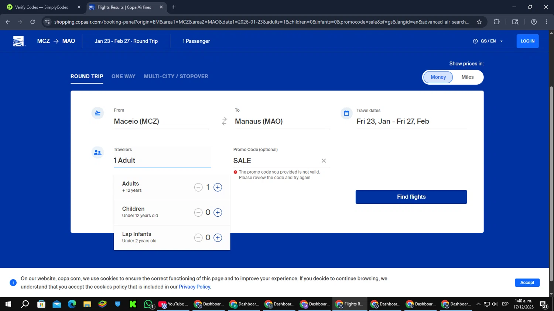Image resolution: width=554 pixels, height=311 pixels.
Task: Go back in browser history
Action: click(7, 22)
